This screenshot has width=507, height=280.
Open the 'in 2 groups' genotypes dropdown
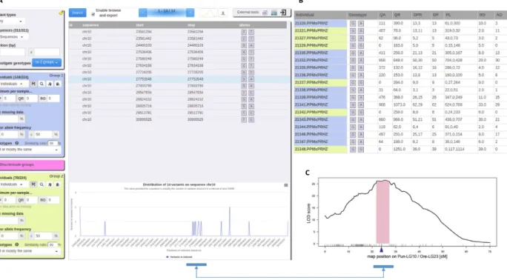[x=47, y=62]
